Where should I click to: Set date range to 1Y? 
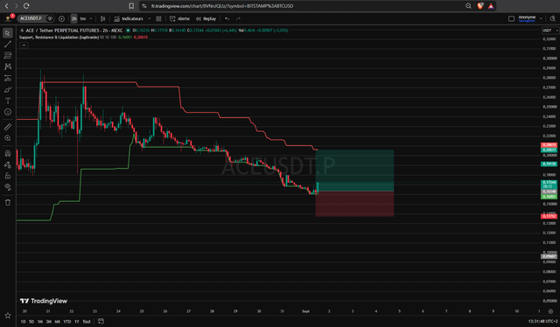[x=76, y=322]
